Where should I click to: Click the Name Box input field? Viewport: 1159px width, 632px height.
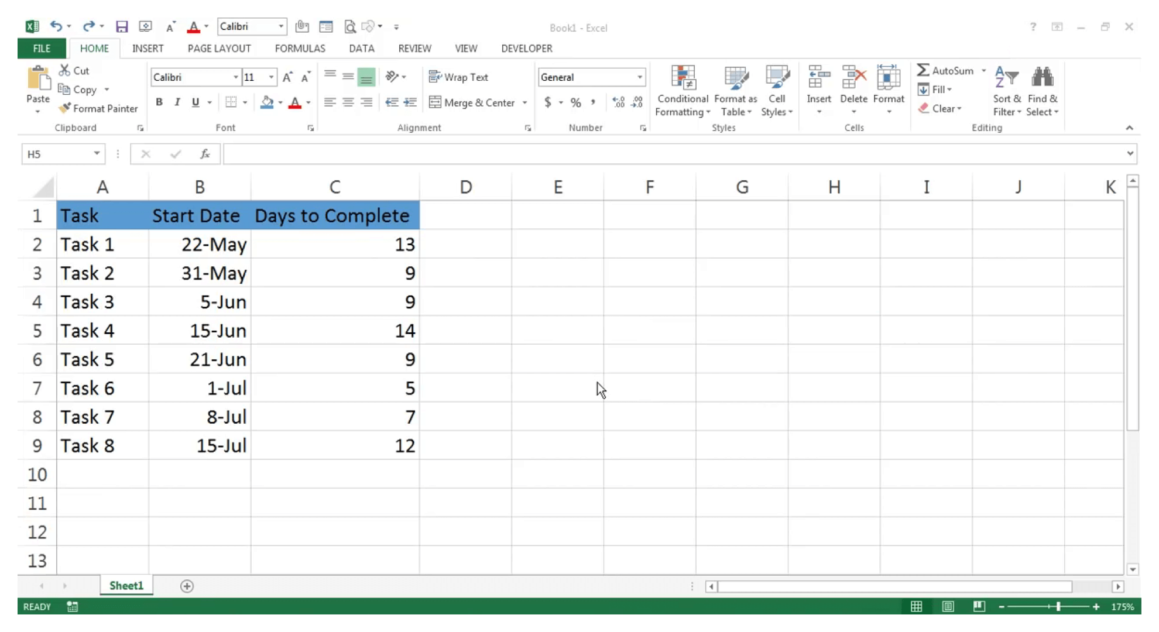60,153
